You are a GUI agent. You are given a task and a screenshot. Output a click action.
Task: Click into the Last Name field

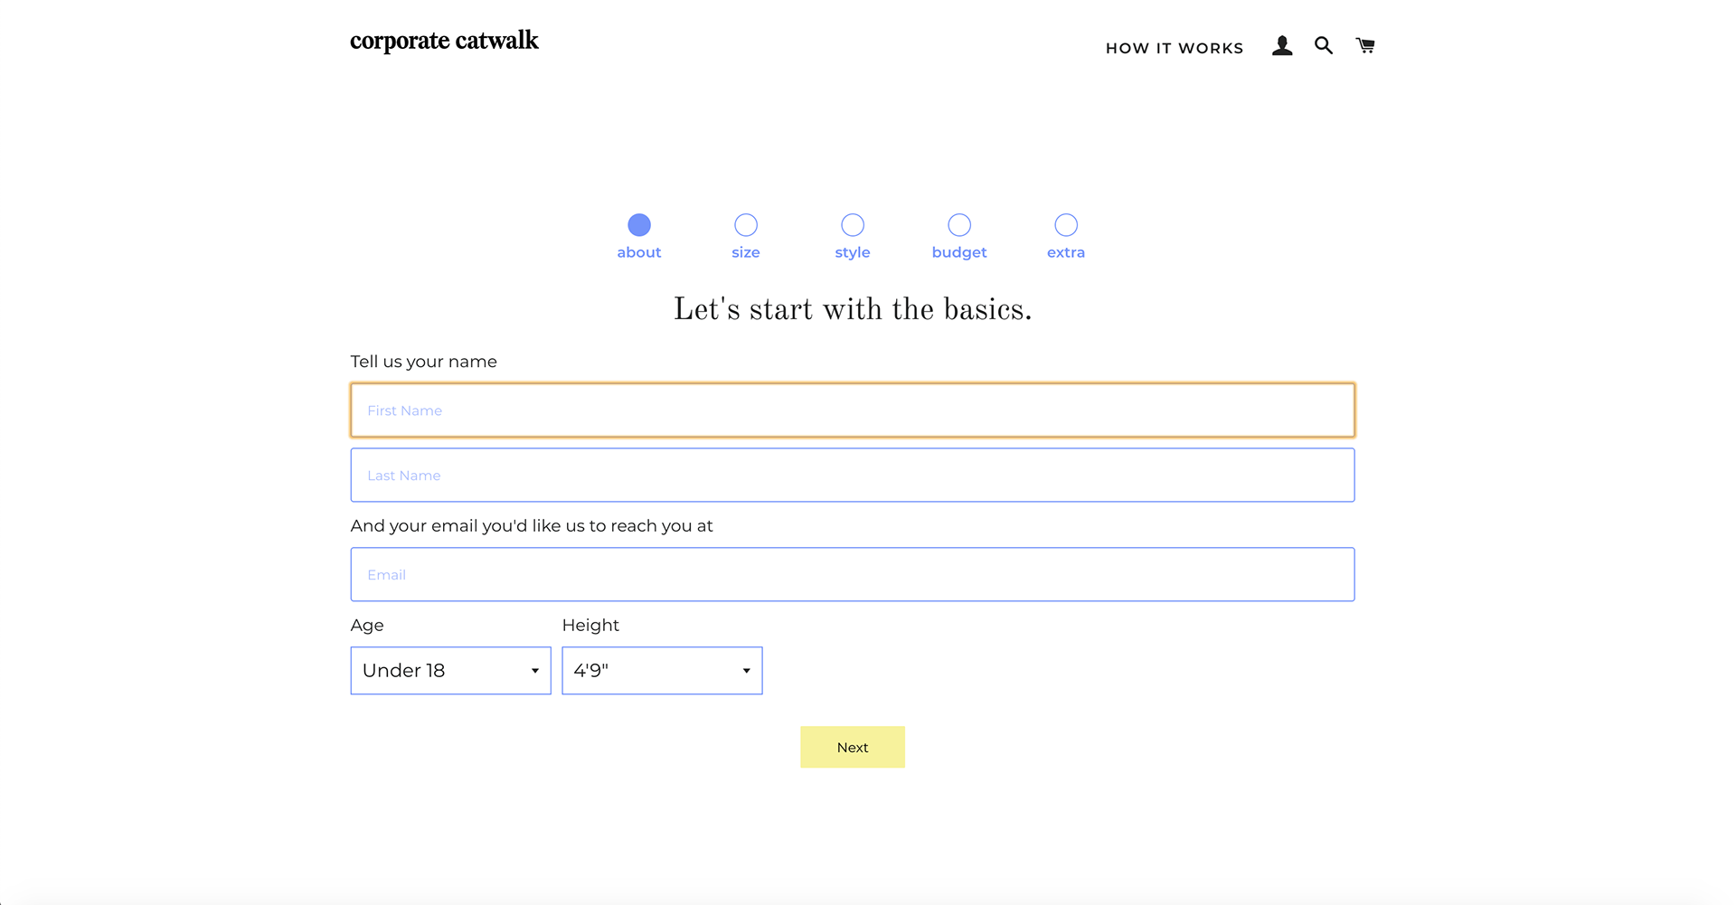point(852,476)
